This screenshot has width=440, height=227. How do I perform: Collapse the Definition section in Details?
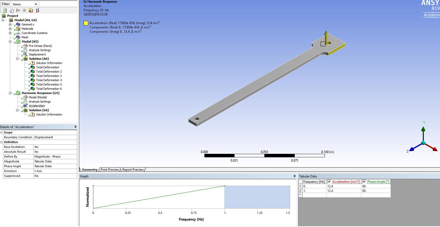1,142
